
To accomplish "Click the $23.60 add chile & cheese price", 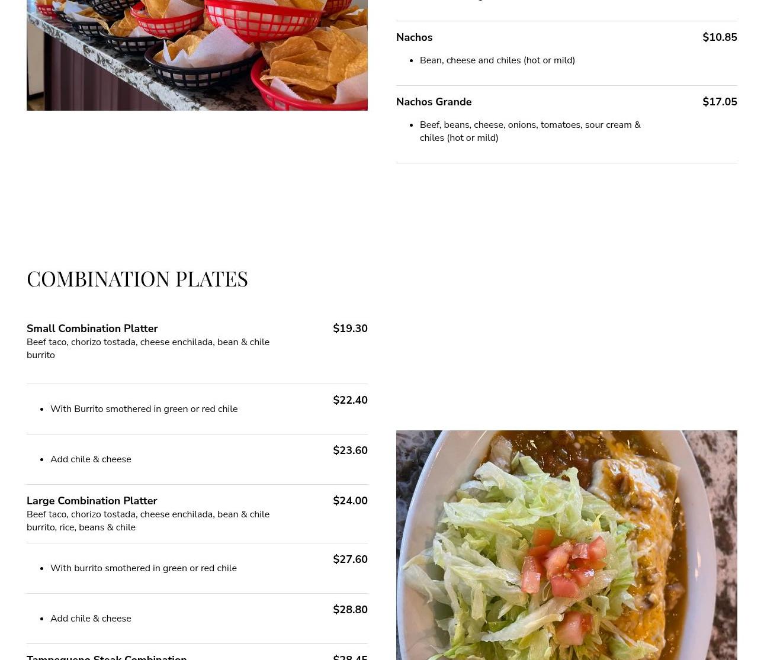I will (x=350, y=450).
